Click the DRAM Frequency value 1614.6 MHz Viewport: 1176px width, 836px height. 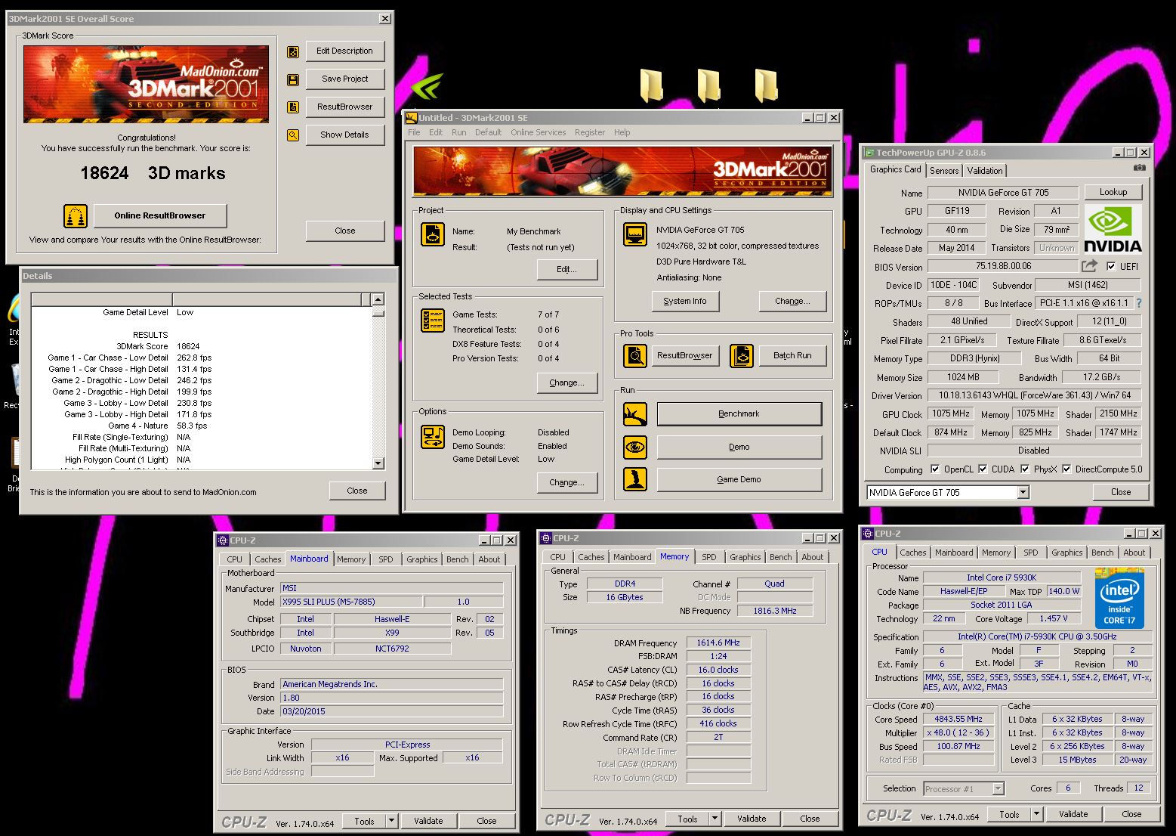pyautogui.click(x=718, y=642)
